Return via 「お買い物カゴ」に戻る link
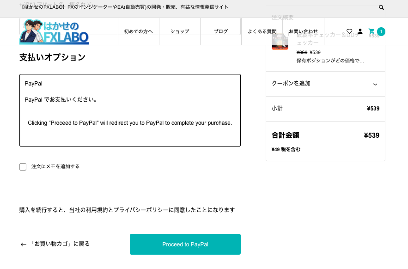The image size is (408, 269). [60, 244]
